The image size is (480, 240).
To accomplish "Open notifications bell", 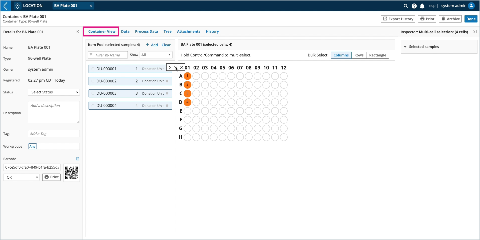I will [422, 6].
